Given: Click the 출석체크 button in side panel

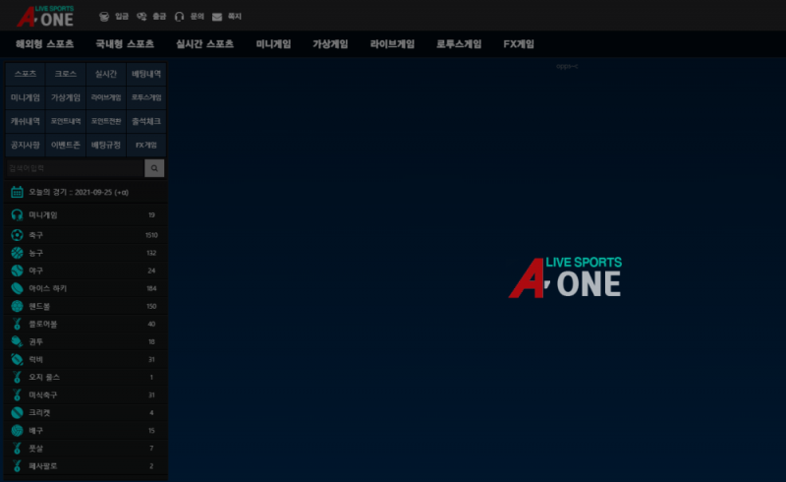Looking at the screenshot, I should pos(146,121).
